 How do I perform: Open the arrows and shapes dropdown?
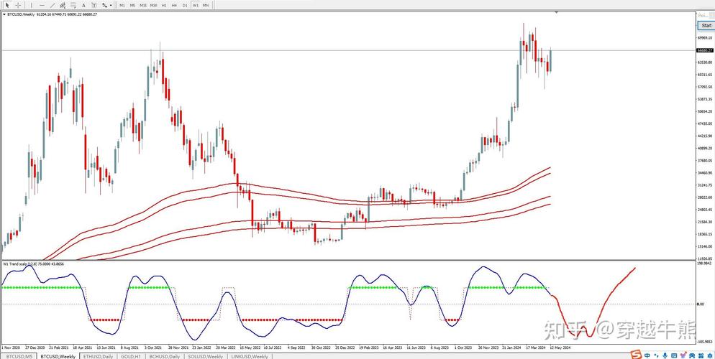pyautogui.click(x=108, y=5)
